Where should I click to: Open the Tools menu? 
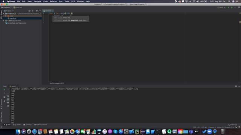pyautogui.click(x=67, y=1)
